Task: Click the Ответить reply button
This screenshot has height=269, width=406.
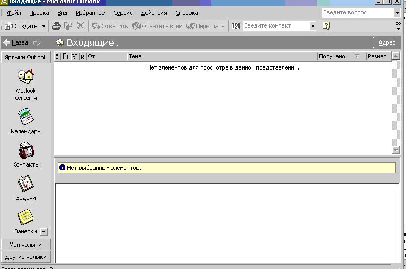Action: tap(110, 26)
